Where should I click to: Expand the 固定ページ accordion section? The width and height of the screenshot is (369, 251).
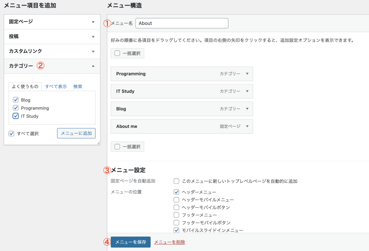(x=93, y=22)
